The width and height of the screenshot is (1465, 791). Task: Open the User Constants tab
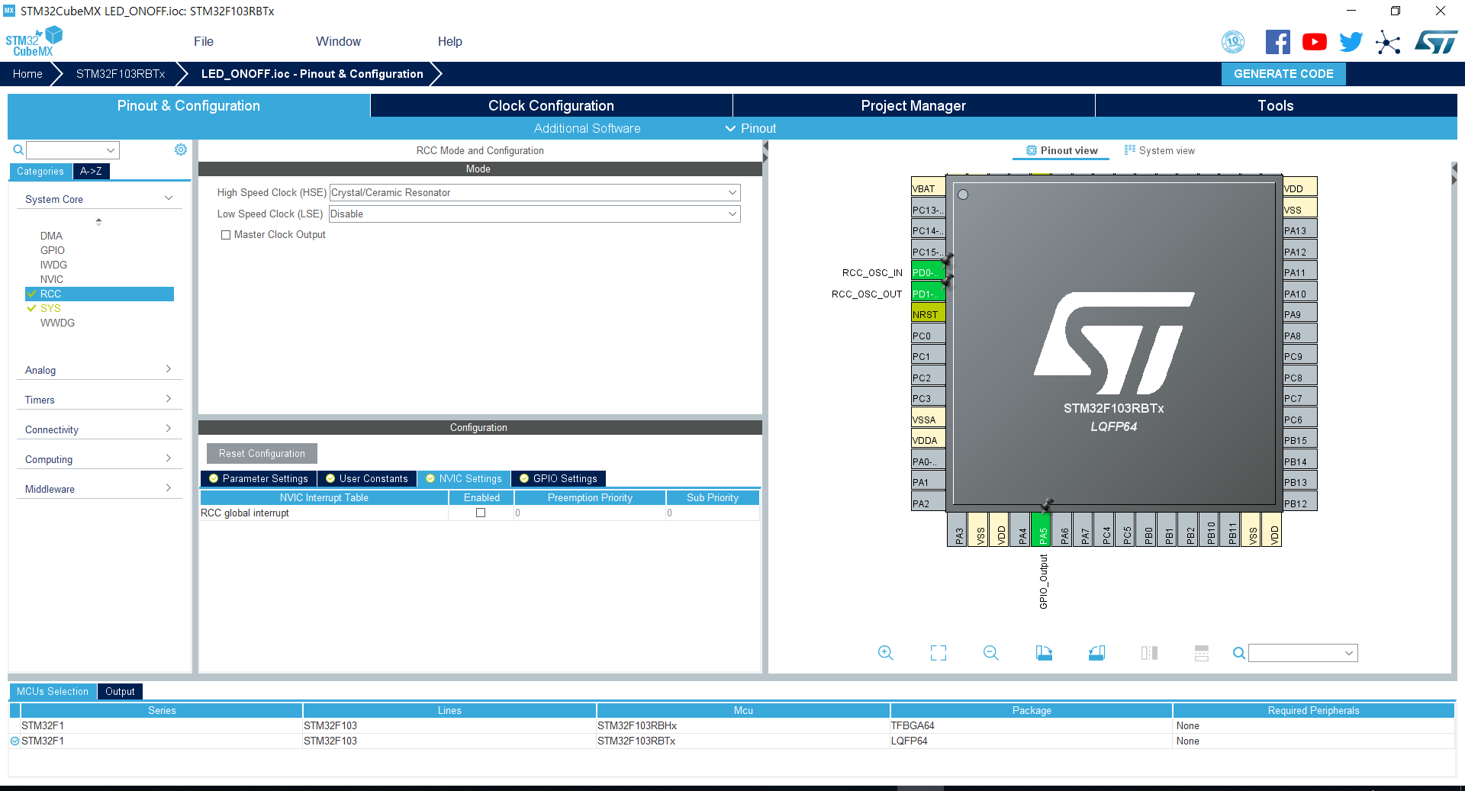pos(367,478)
